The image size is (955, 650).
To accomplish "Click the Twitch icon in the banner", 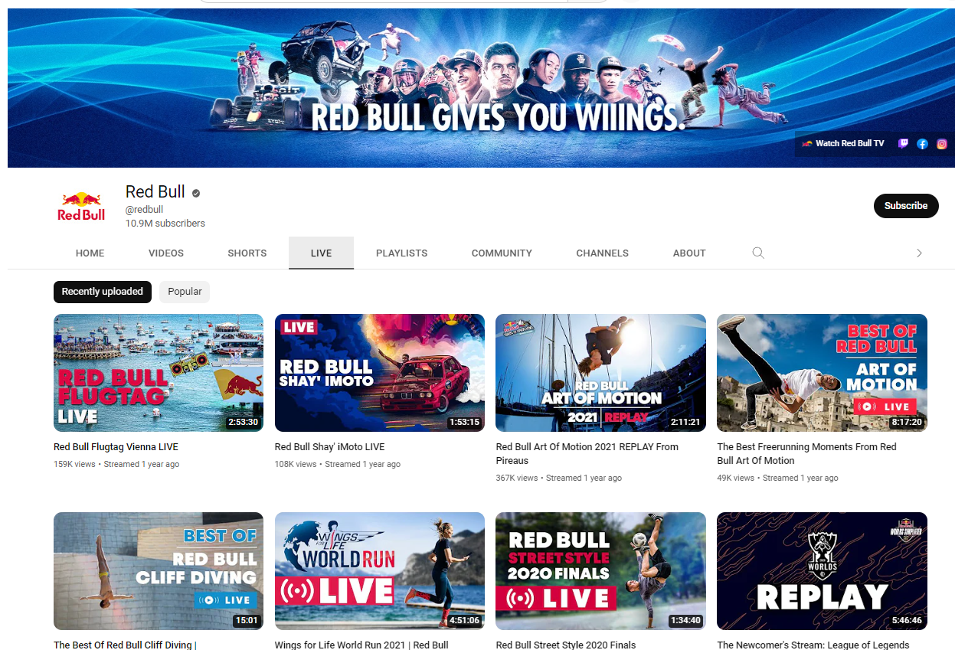I will coord(903,143).
